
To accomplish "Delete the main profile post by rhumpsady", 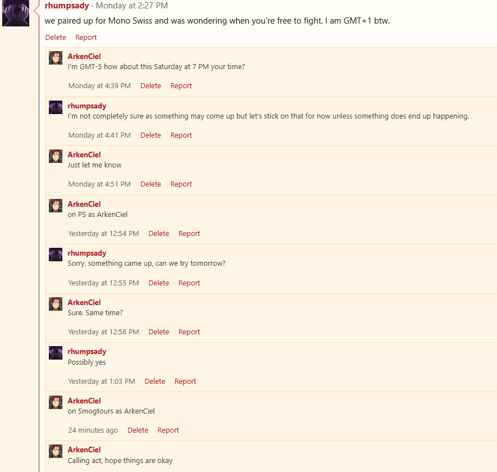I will 56,38.
